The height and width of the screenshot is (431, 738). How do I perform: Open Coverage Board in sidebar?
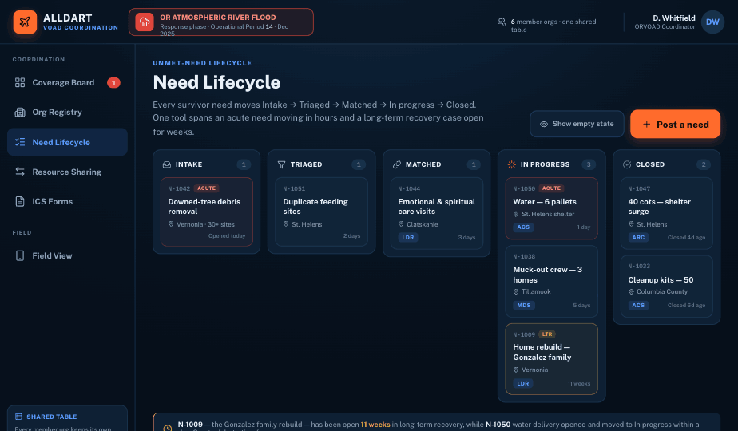click(x=67, y=82)
